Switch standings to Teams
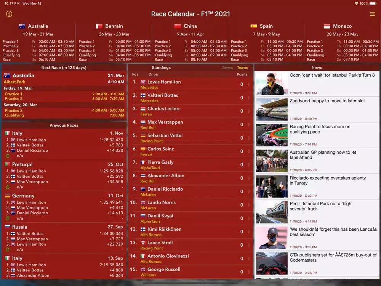The width and height of the screenshot is (381, 286). pos(242,67)
